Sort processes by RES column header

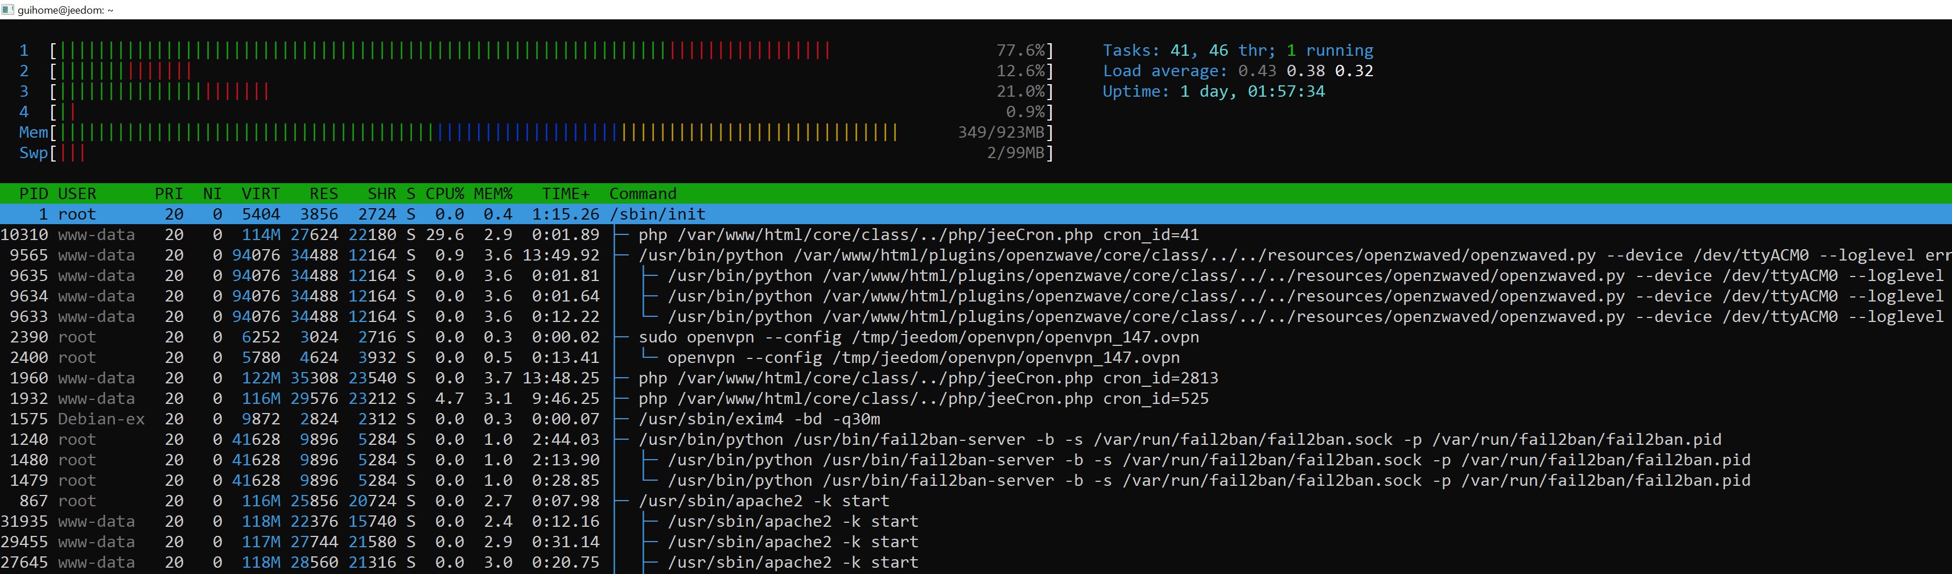324,194
